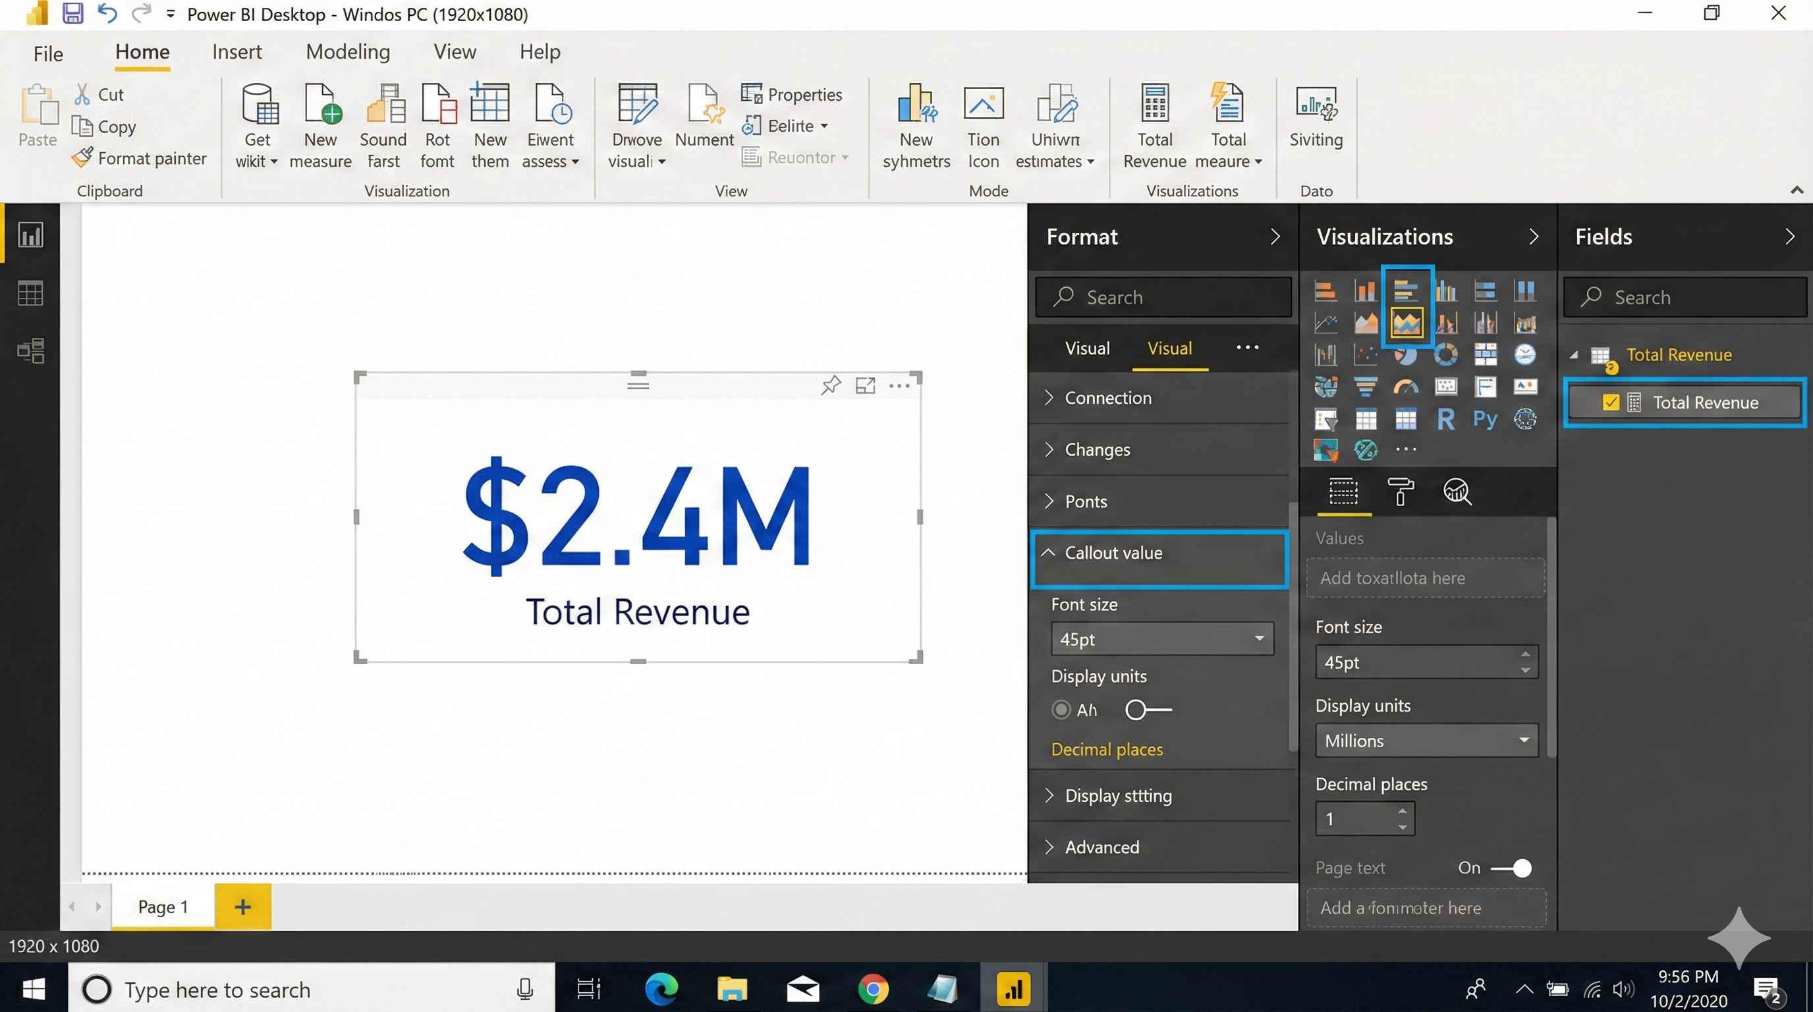Open the Modeling ribbon tab
This screenshot has width=1813, height=1012.
pos(348,52)
